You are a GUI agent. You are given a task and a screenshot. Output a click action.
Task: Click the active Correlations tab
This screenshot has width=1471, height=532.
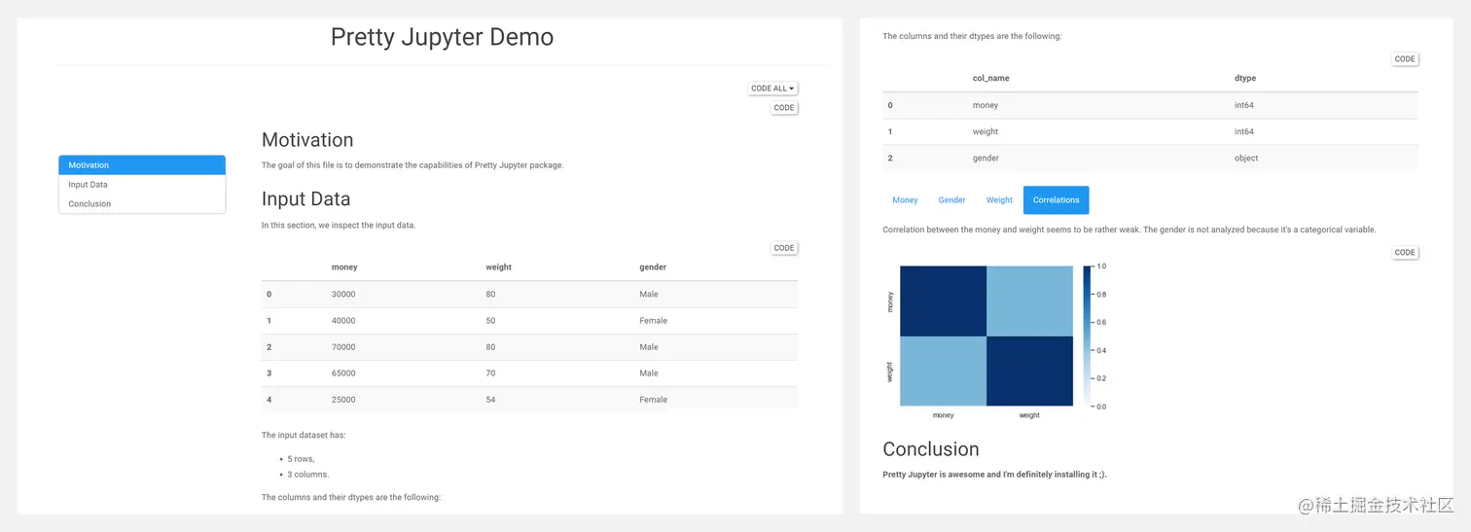1057,200
